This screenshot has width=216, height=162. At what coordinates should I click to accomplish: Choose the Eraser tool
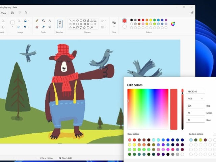[x=37, y=27]
